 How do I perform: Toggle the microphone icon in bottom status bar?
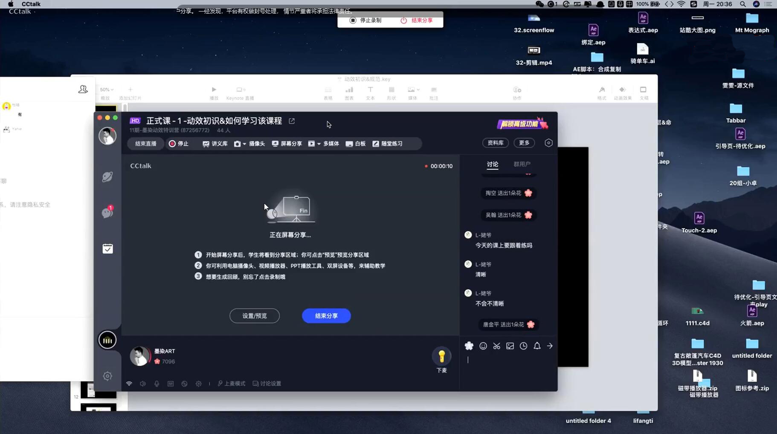pos(157,384)
